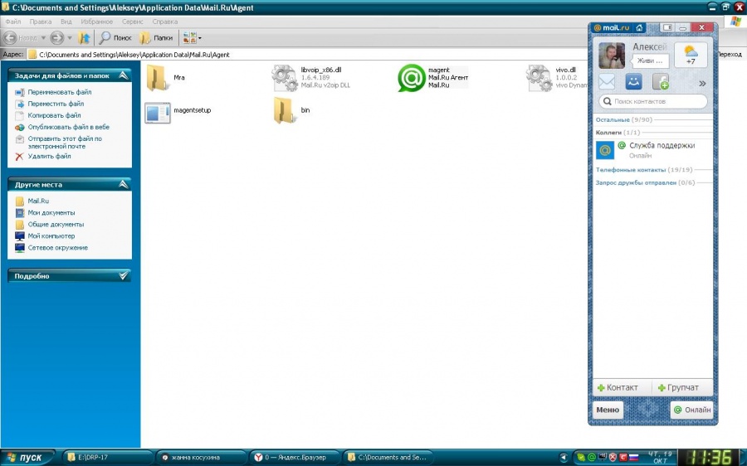Click the Back (Назад) navigation button
The width and height of the screenshot is (747, 466).
(20, 37)
